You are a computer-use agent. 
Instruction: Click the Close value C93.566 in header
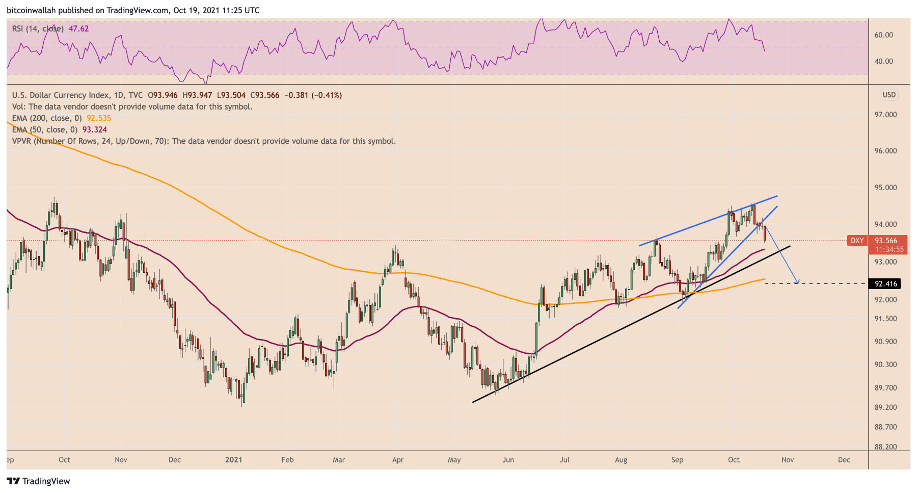pyautogui.click(x=265, y=95)
